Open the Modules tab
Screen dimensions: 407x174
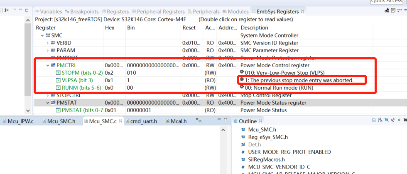click(x=235, y=12)
